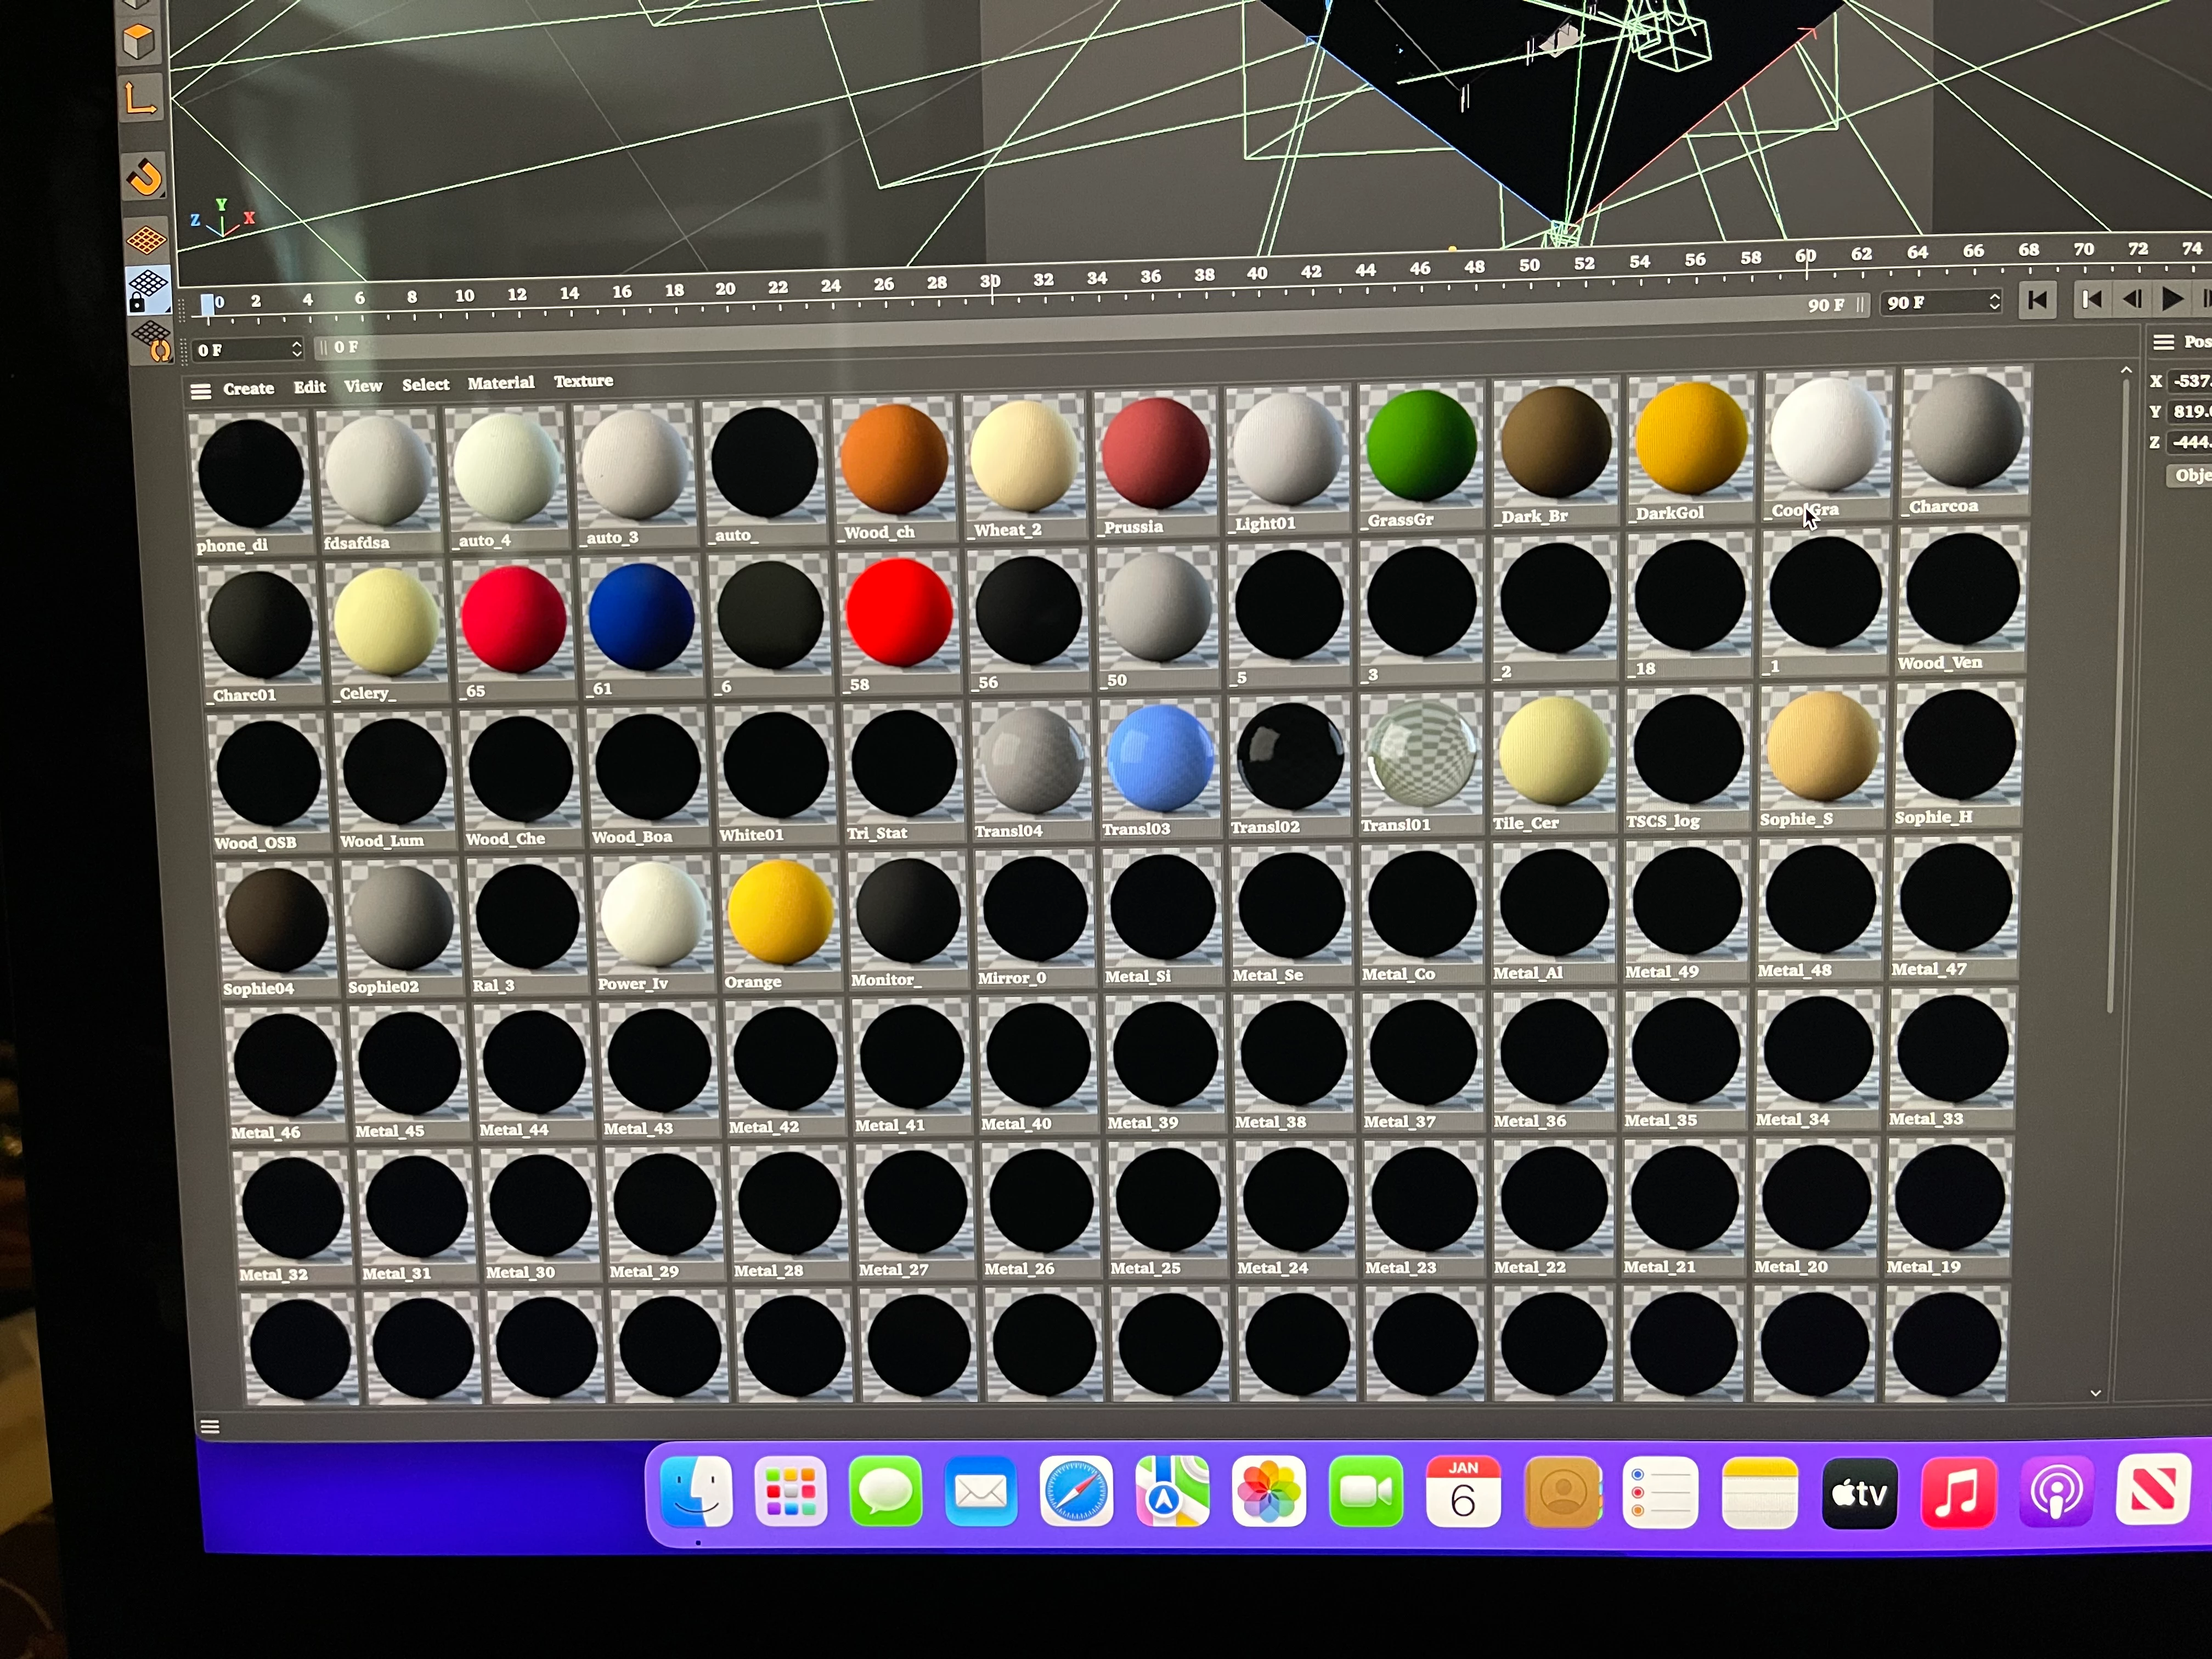Viewport: 2212px width, 1659px height.
Task: Toggle the locked workplane icon
Action: tap(147, 289)
